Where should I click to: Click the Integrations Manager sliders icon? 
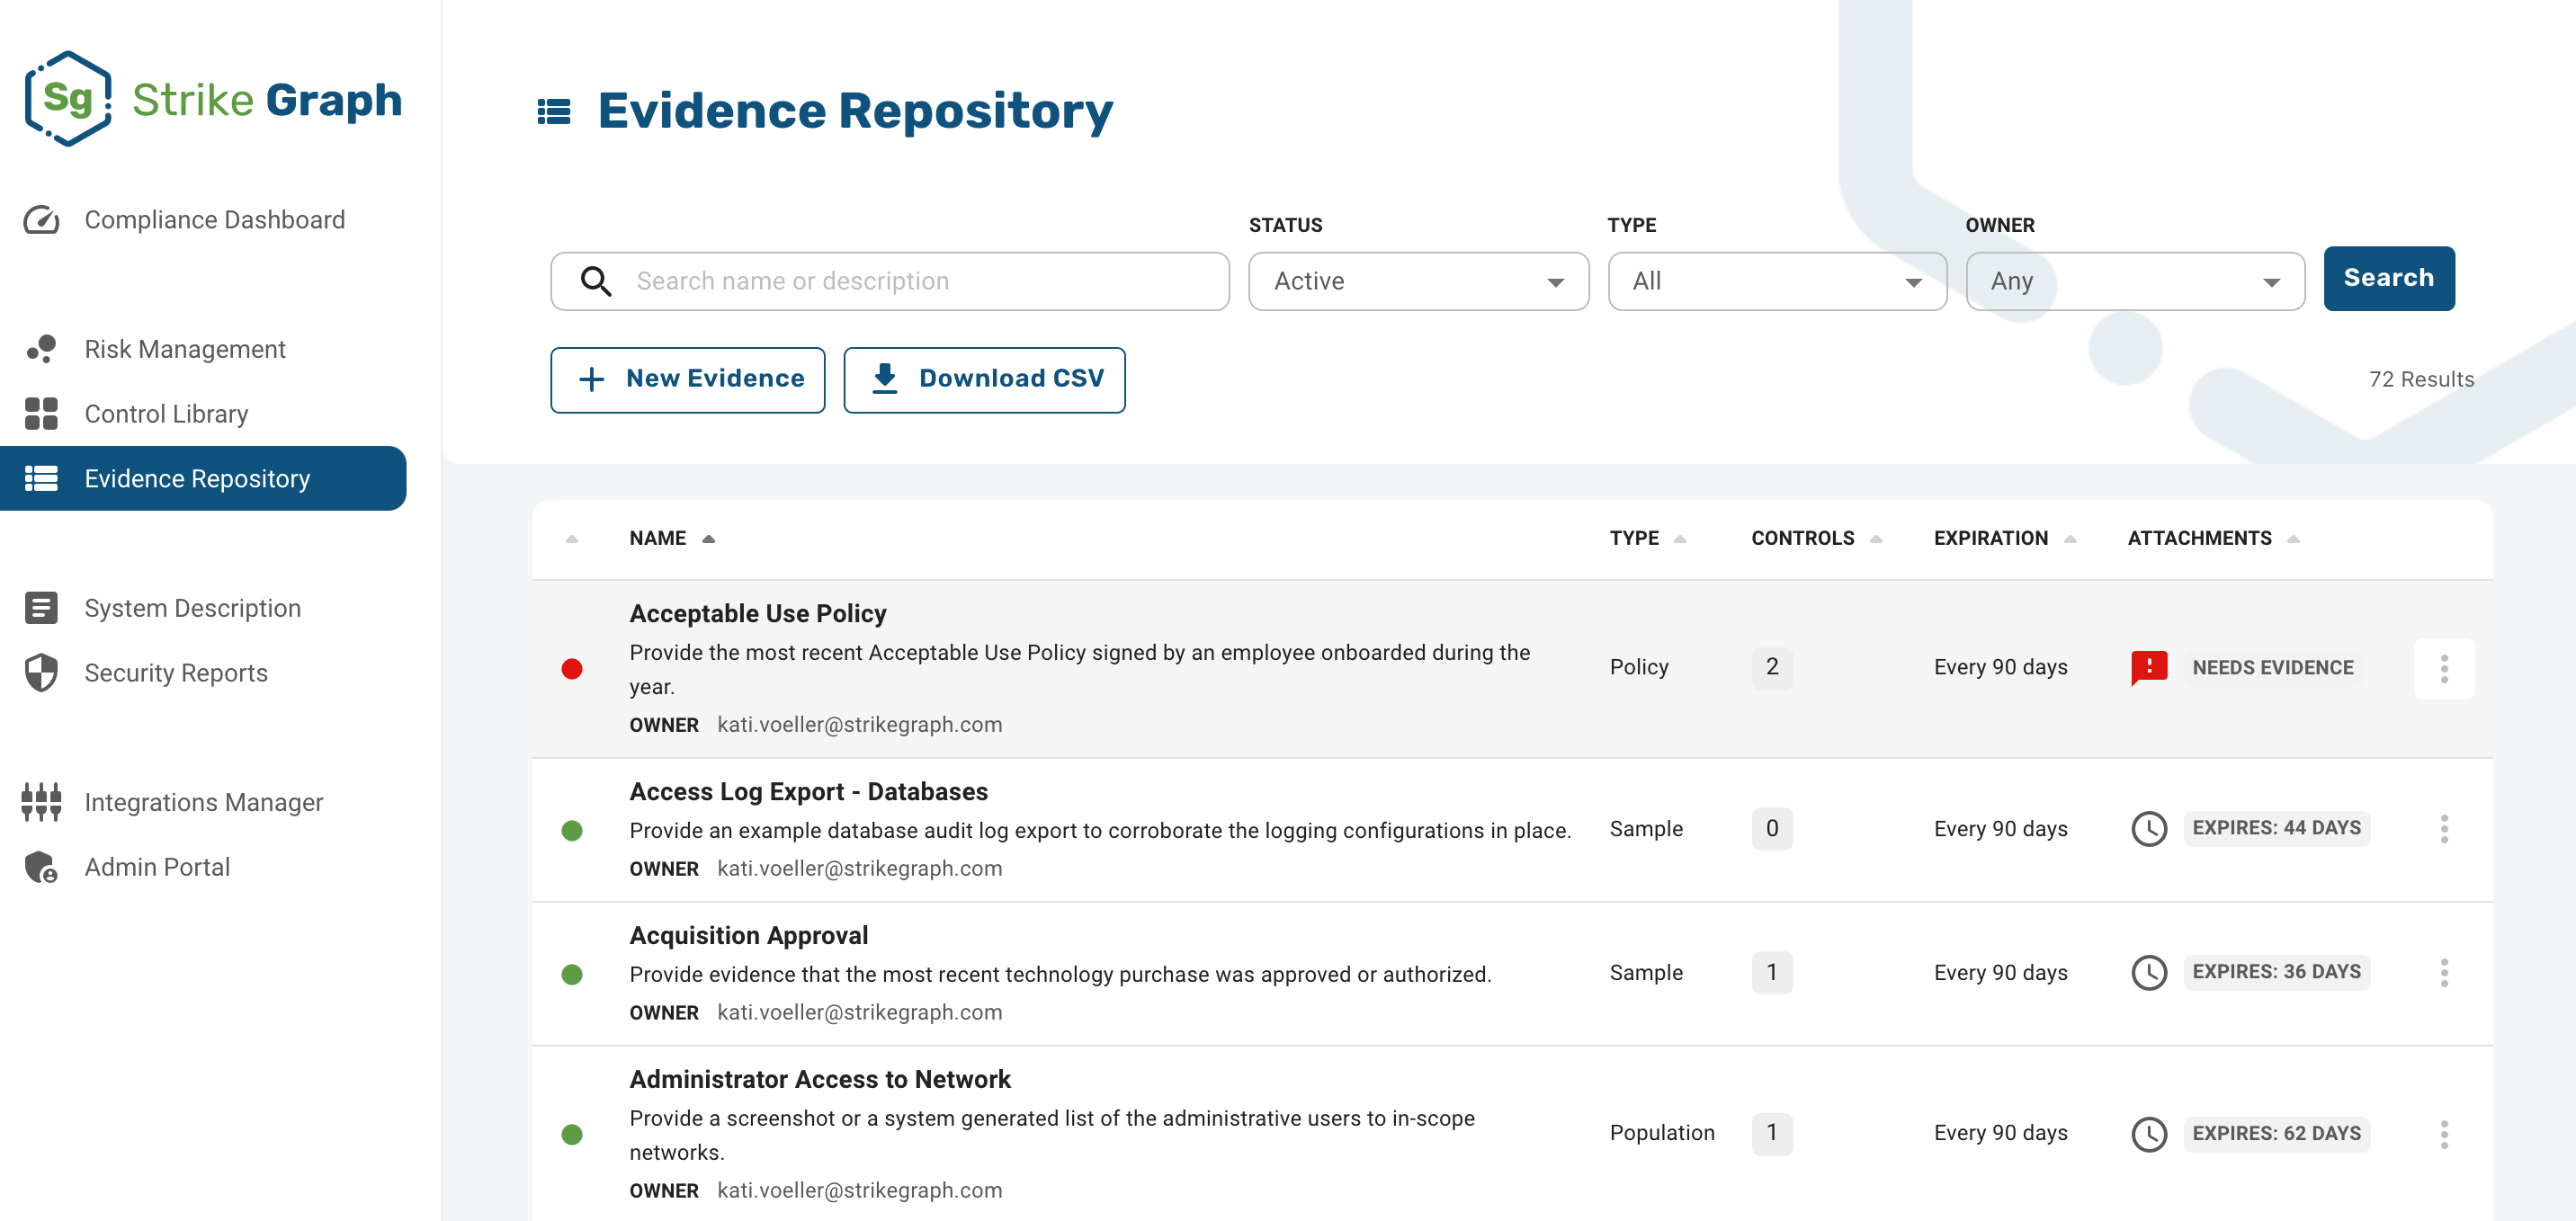tap(41, 802)
